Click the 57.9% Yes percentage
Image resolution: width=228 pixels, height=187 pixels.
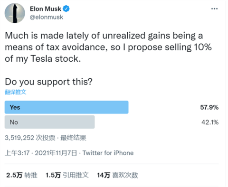(x=209, y=107)
